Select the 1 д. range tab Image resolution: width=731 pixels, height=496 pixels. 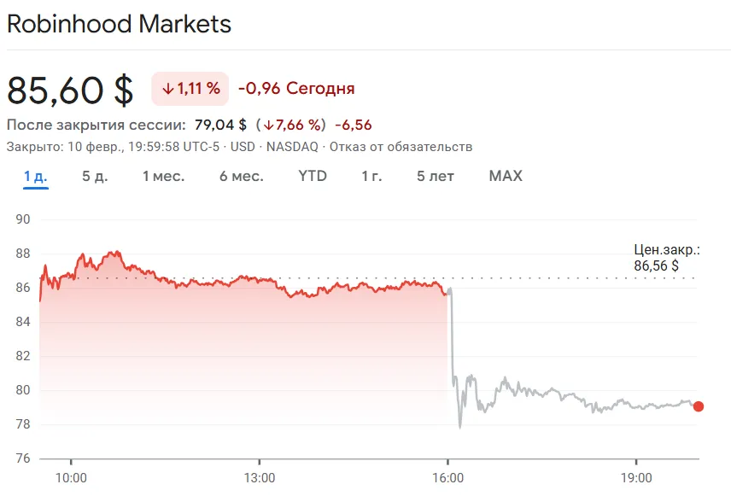36,176
